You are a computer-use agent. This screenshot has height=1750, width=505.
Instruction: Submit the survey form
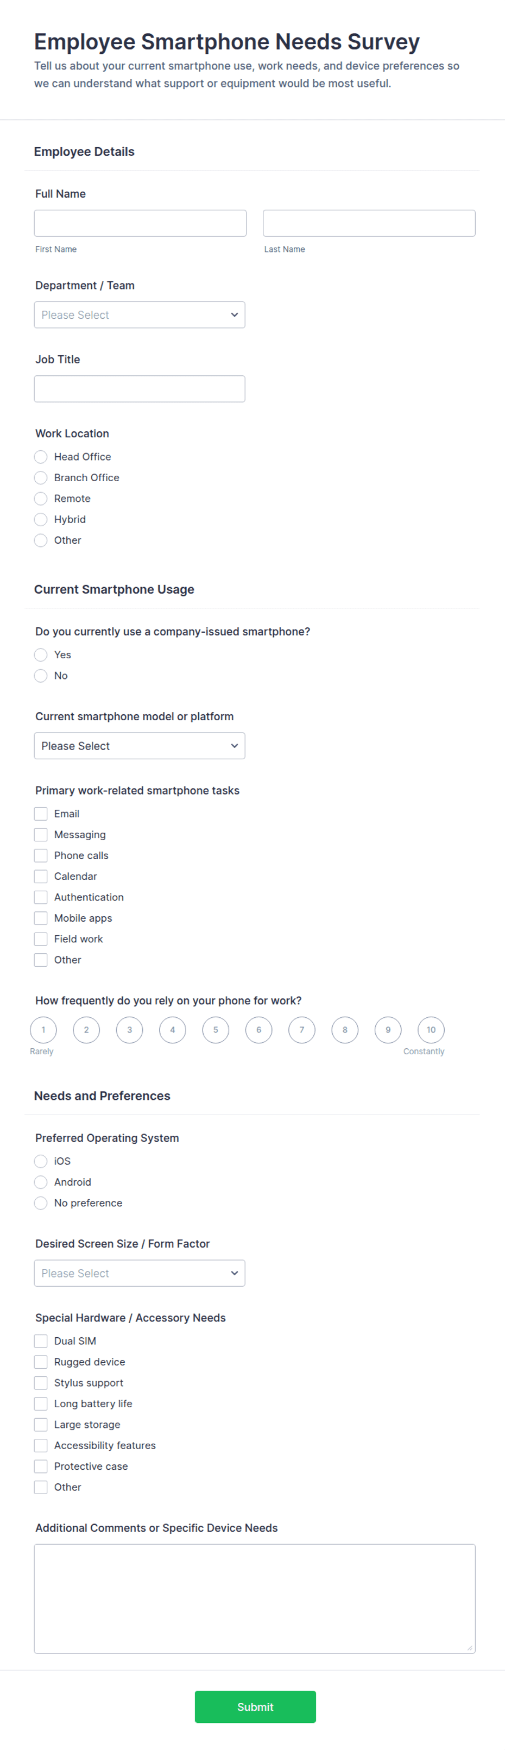(x=255, y=1706)
